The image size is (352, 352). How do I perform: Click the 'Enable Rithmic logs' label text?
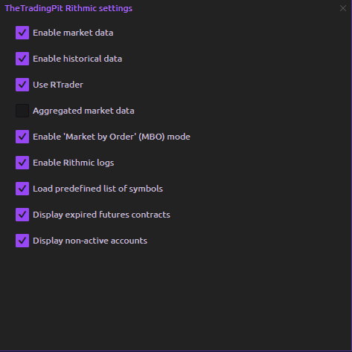(x=74, y=163)
